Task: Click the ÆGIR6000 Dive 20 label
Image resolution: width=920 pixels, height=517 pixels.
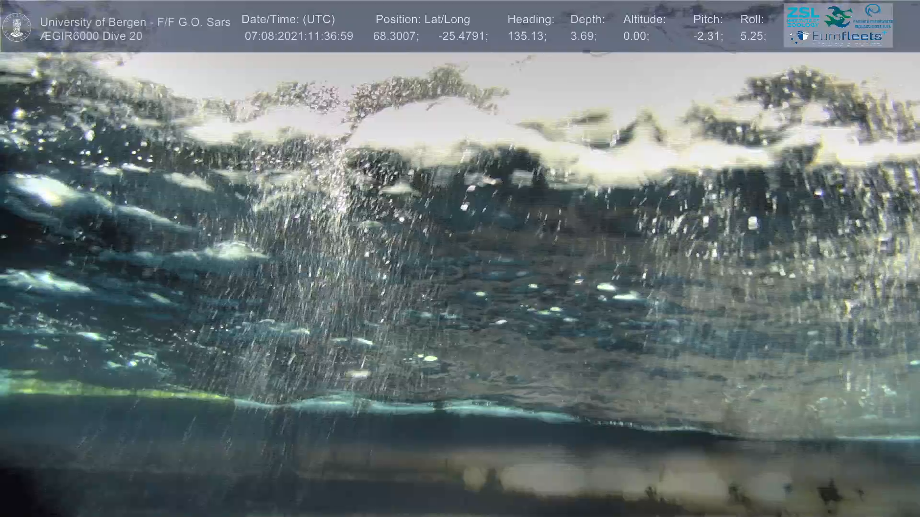Action: (x=91, y=36)
